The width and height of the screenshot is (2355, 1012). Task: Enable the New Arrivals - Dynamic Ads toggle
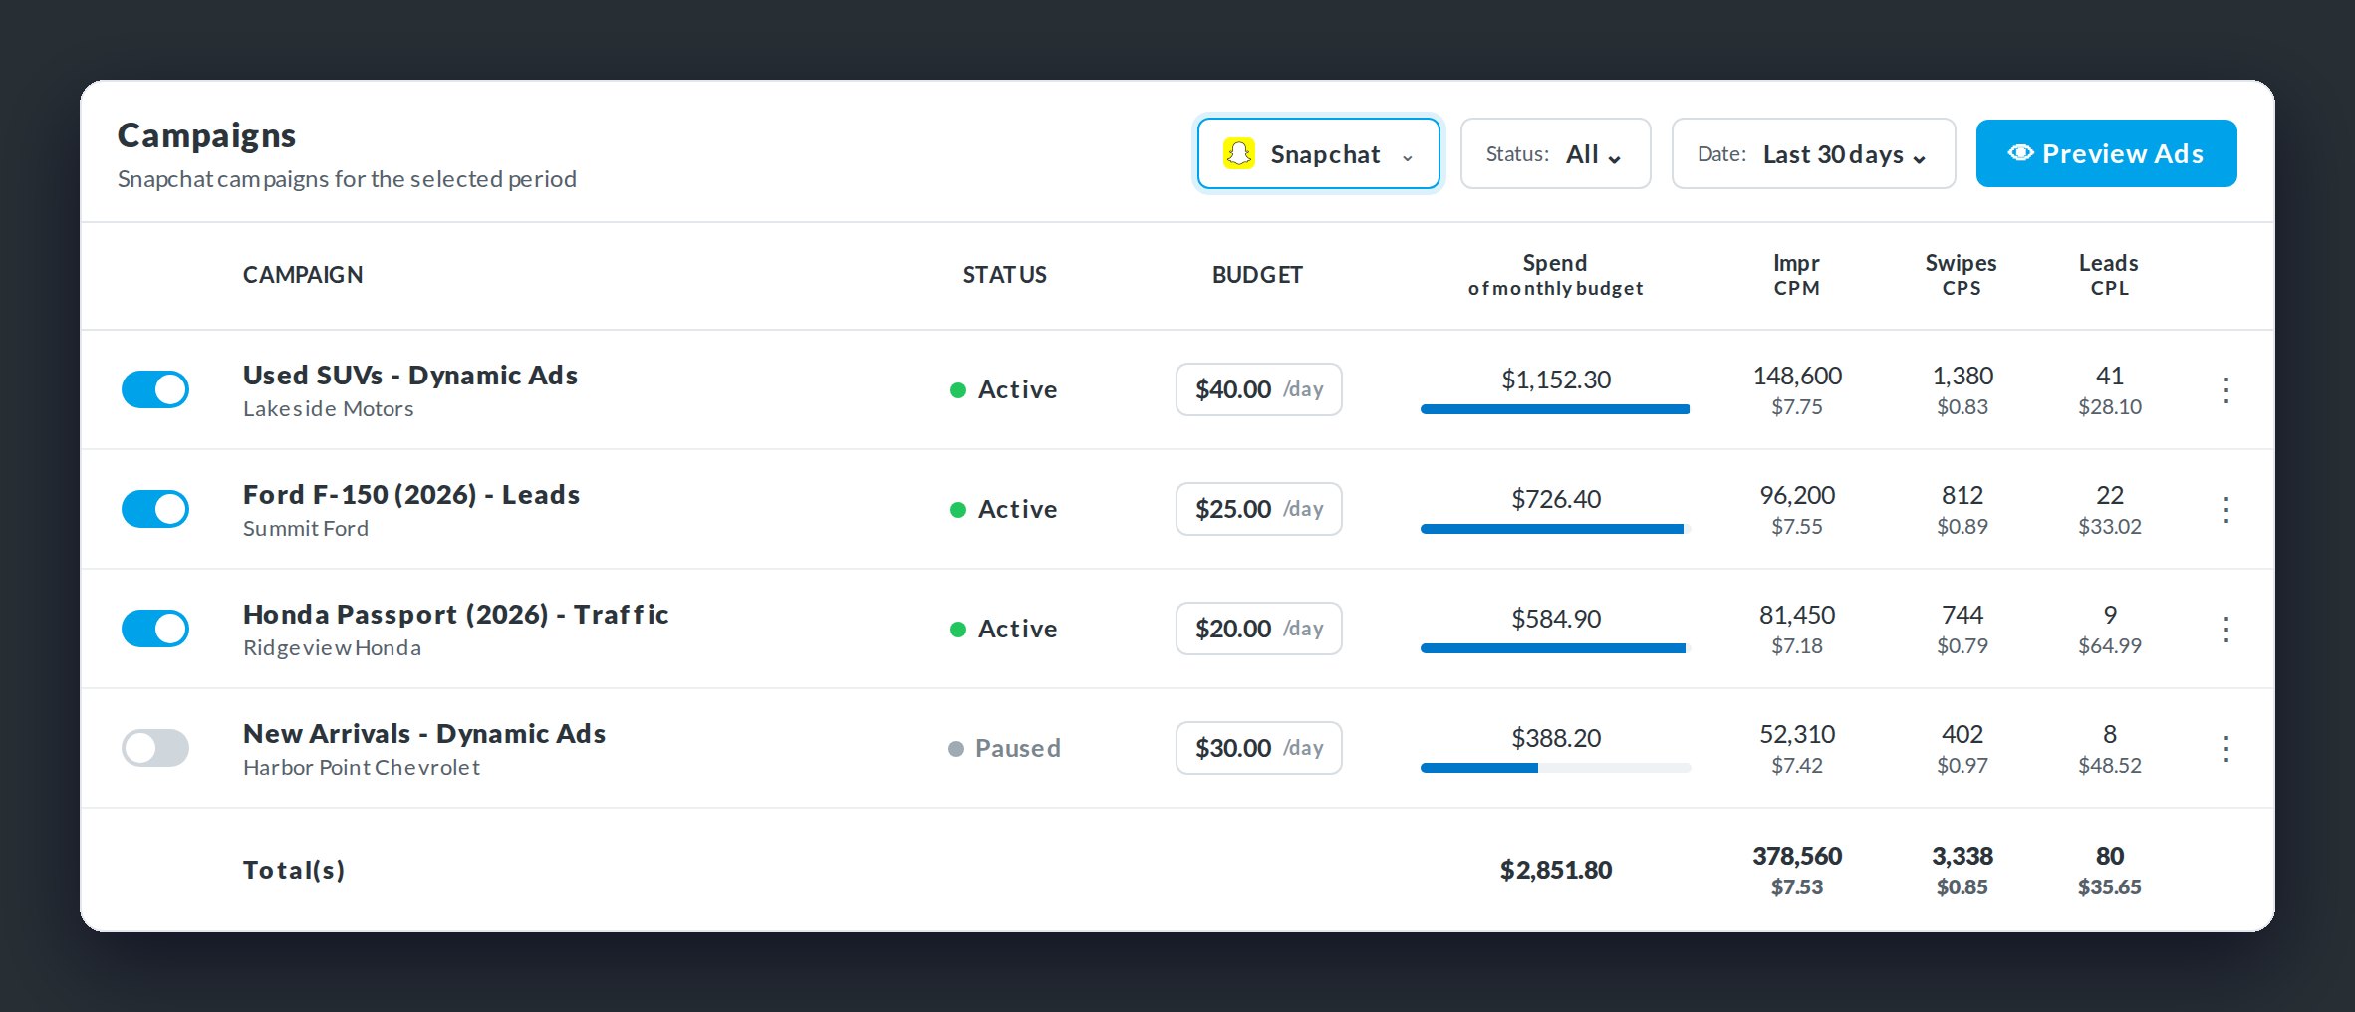pyautogui.click(x=155, y=748)
